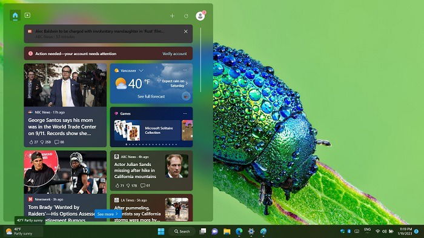Open weather widget more options ellipsis
The width and height of the screenshot is (424, 238).
coord(185,70)
